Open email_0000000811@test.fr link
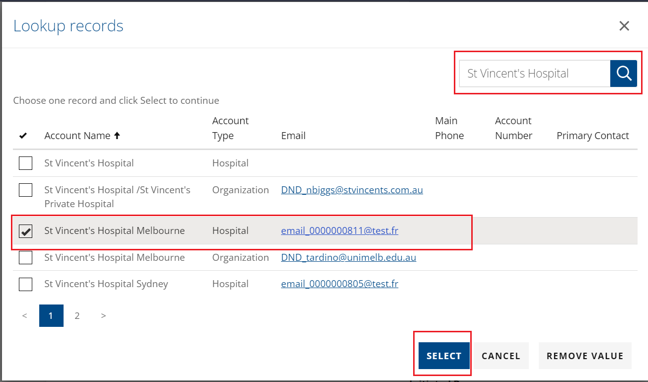Image resolution: width=648 pixels, height=382 pixels. (340, 231)
